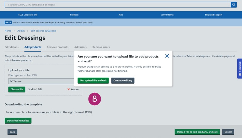
Task: Follow the Edit tailored catalogue breadcrumb
Action: coord(43,31)
